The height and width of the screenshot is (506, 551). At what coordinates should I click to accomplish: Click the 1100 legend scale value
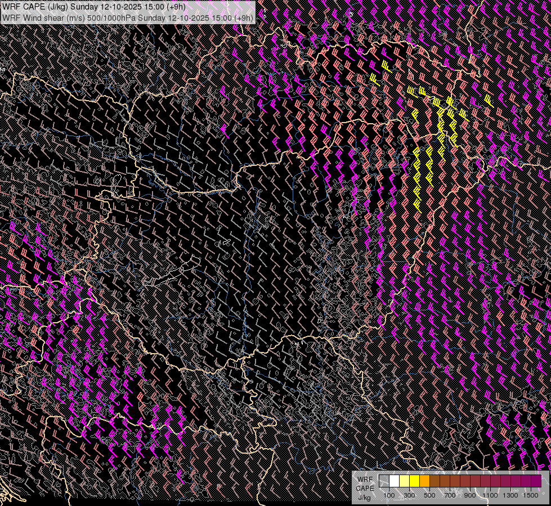pyautogui.click(x=490, y=495)
